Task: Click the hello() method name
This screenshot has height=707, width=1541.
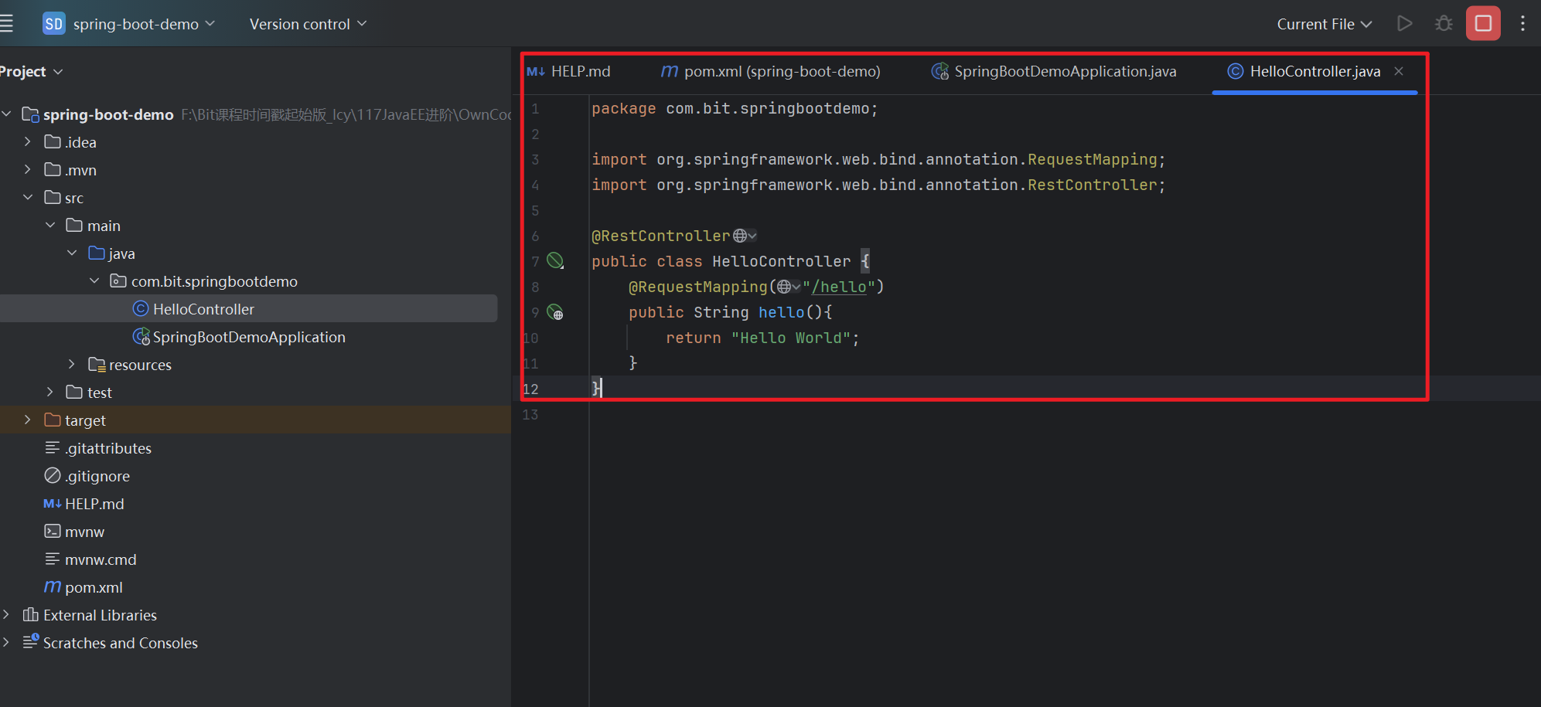Action: pyautogui.click(x=781, y=312)
